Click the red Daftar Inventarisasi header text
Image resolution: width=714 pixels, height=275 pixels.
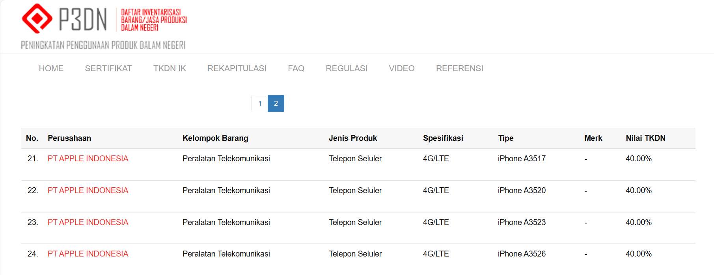154,20
